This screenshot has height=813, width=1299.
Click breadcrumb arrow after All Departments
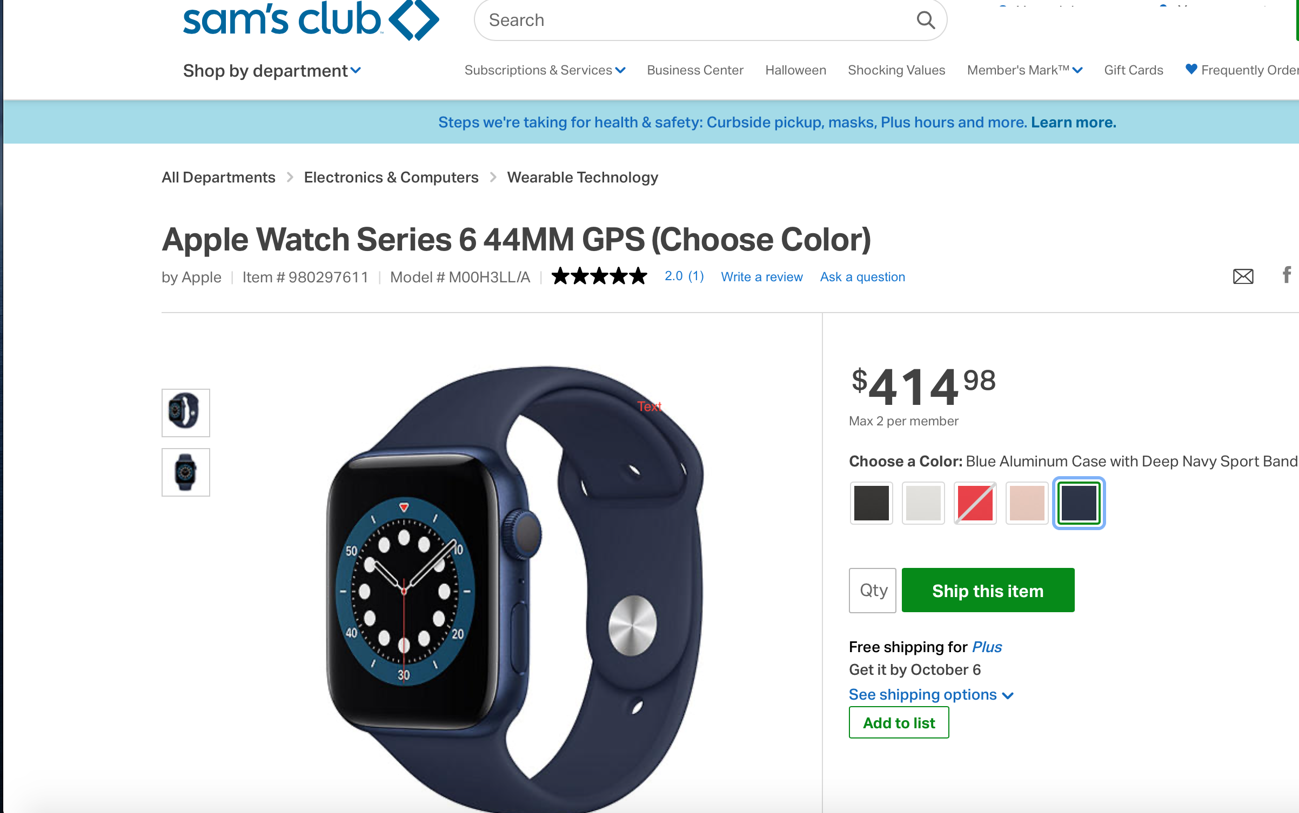pyautogui.click(x=290, y=177)
